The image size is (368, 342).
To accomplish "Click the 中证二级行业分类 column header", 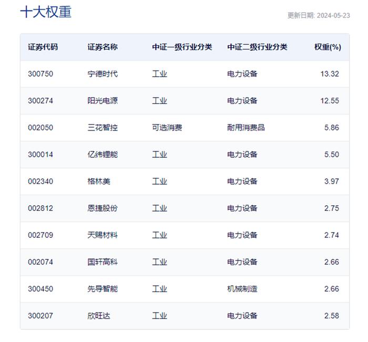I will click(x=257, y=47).
